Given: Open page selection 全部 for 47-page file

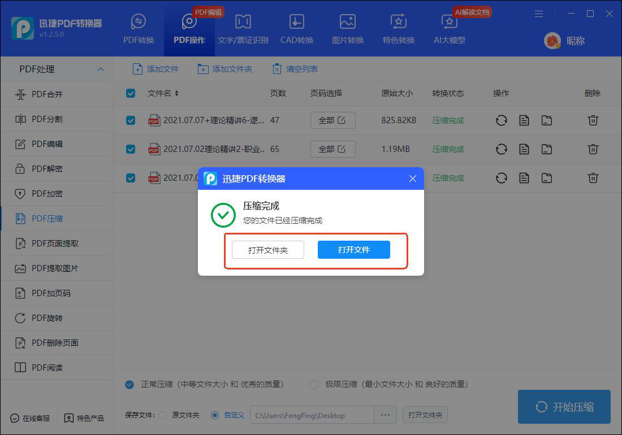Looking at the screenshot, I should tap(333, 120).
